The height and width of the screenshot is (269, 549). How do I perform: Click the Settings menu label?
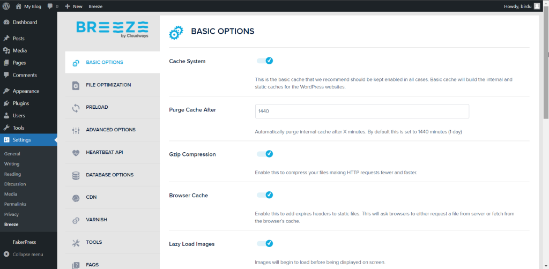point(21,140)
